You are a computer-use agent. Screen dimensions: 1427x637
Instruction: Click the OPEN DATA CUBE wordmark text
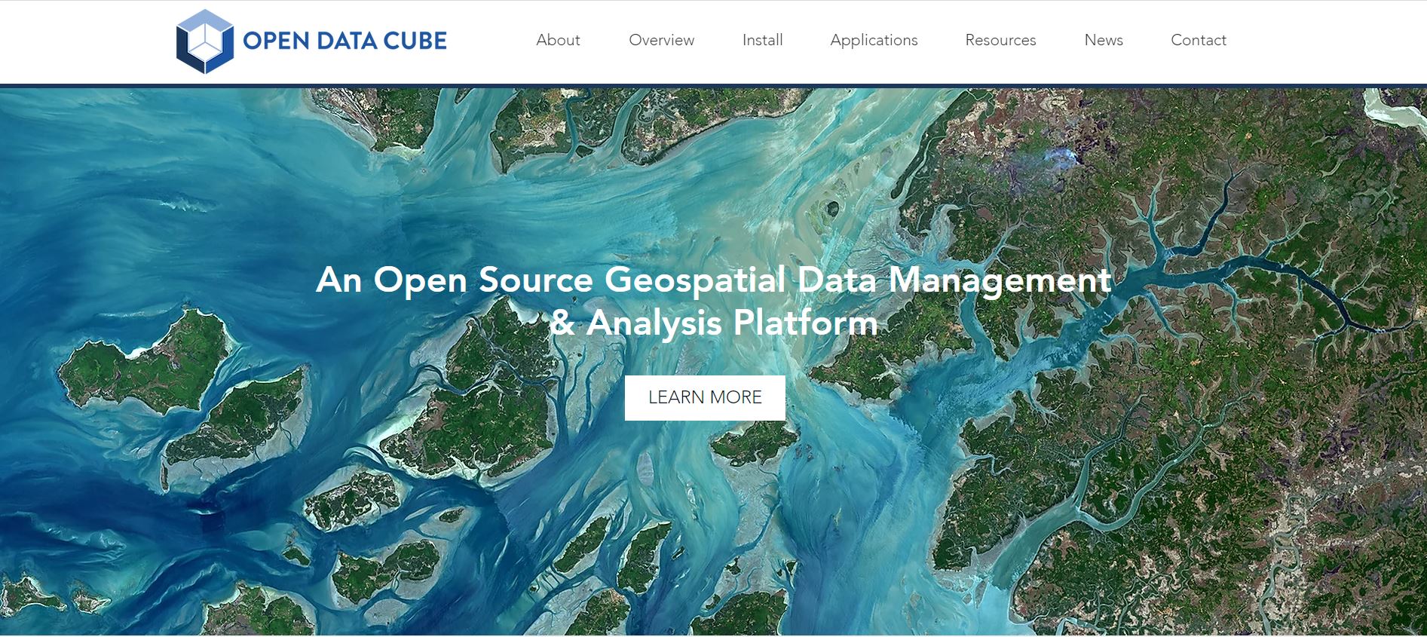[x=345, y=41]
